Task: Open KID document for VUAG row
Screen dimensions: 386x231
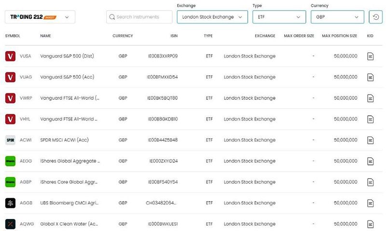Action: click(x=370, y=77)
